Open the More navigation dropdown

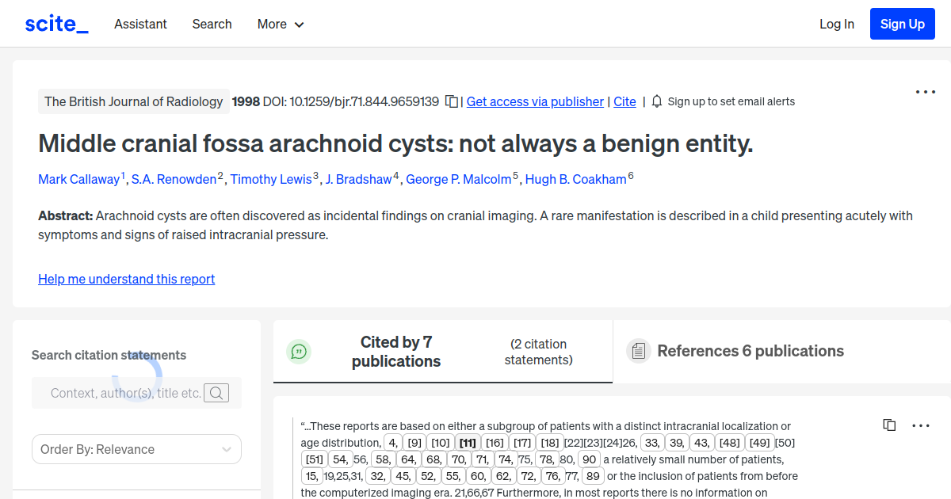(x=280, y=24)
